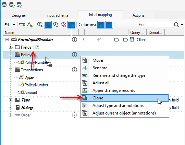185x145 pixels.
Task: Click the add text attribute A+ icon
Action: coord(29,25)
